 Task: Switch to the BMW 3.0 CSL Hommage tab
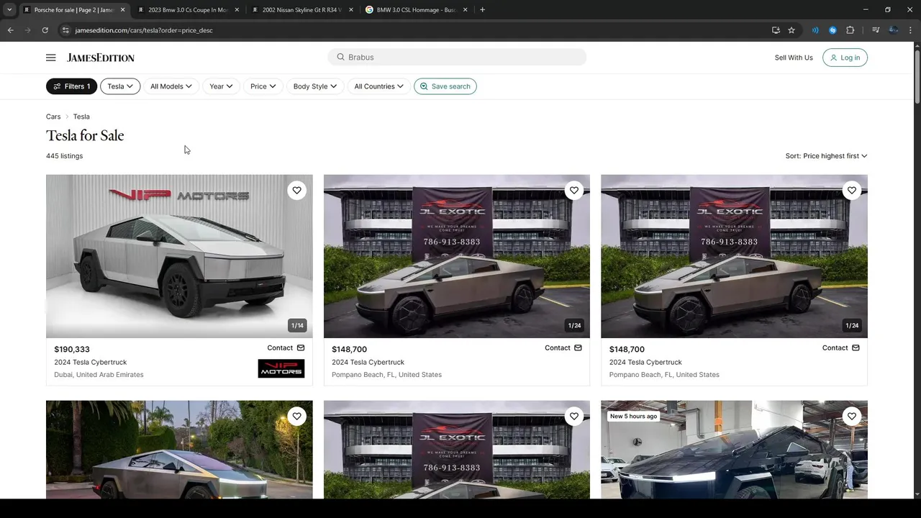tap(415, 10)
